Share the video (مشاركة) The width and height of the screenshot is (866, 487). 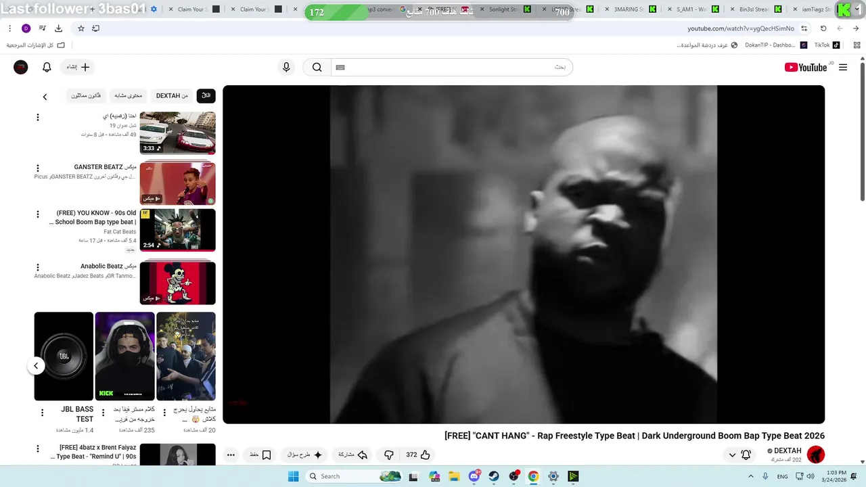coord(352,455)
